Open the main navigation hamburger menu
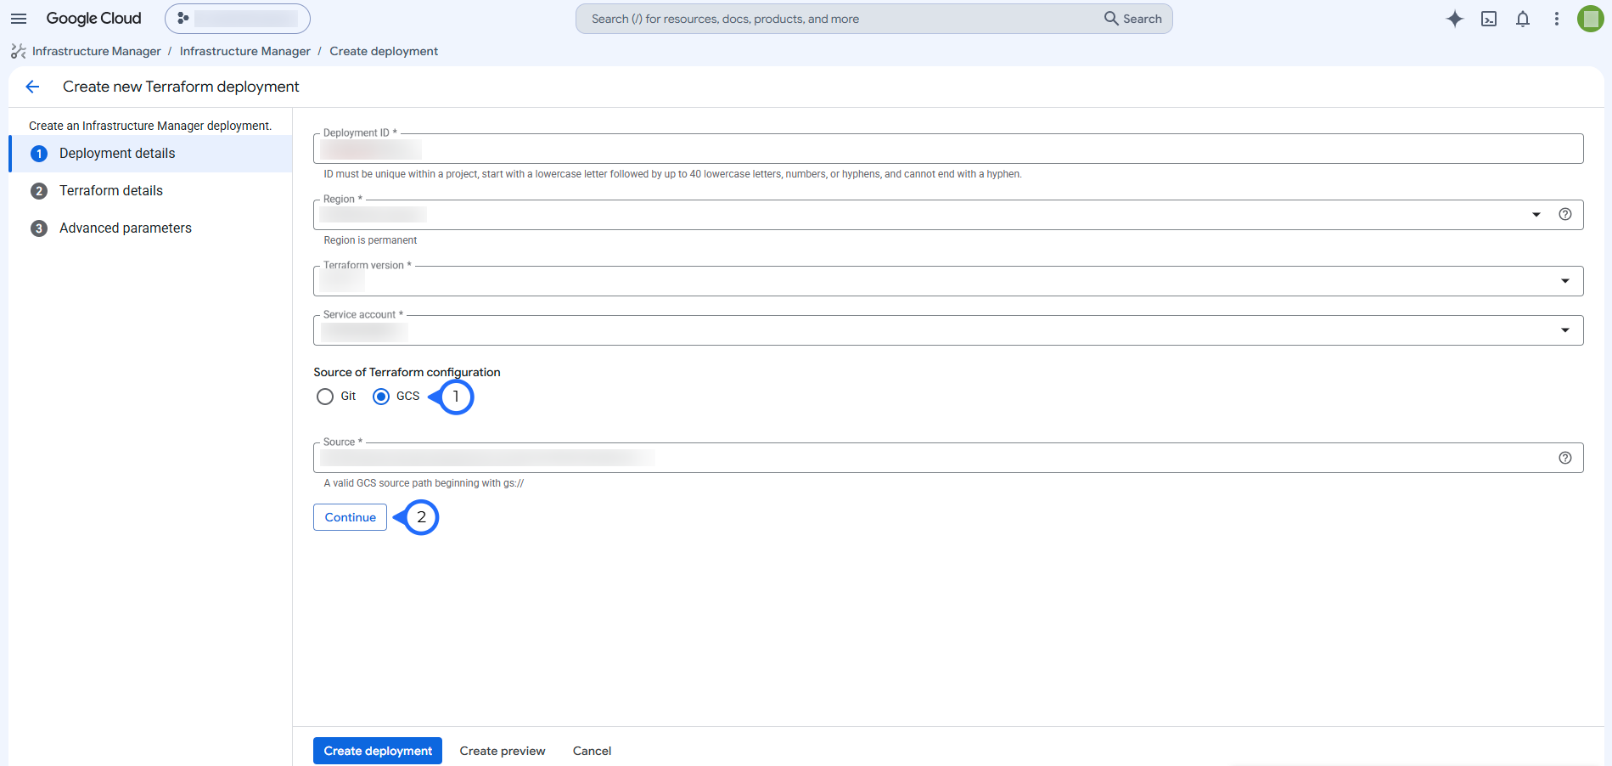Image resolution: width=1612 pixels, height=766 pixels. tap(19, 19)
